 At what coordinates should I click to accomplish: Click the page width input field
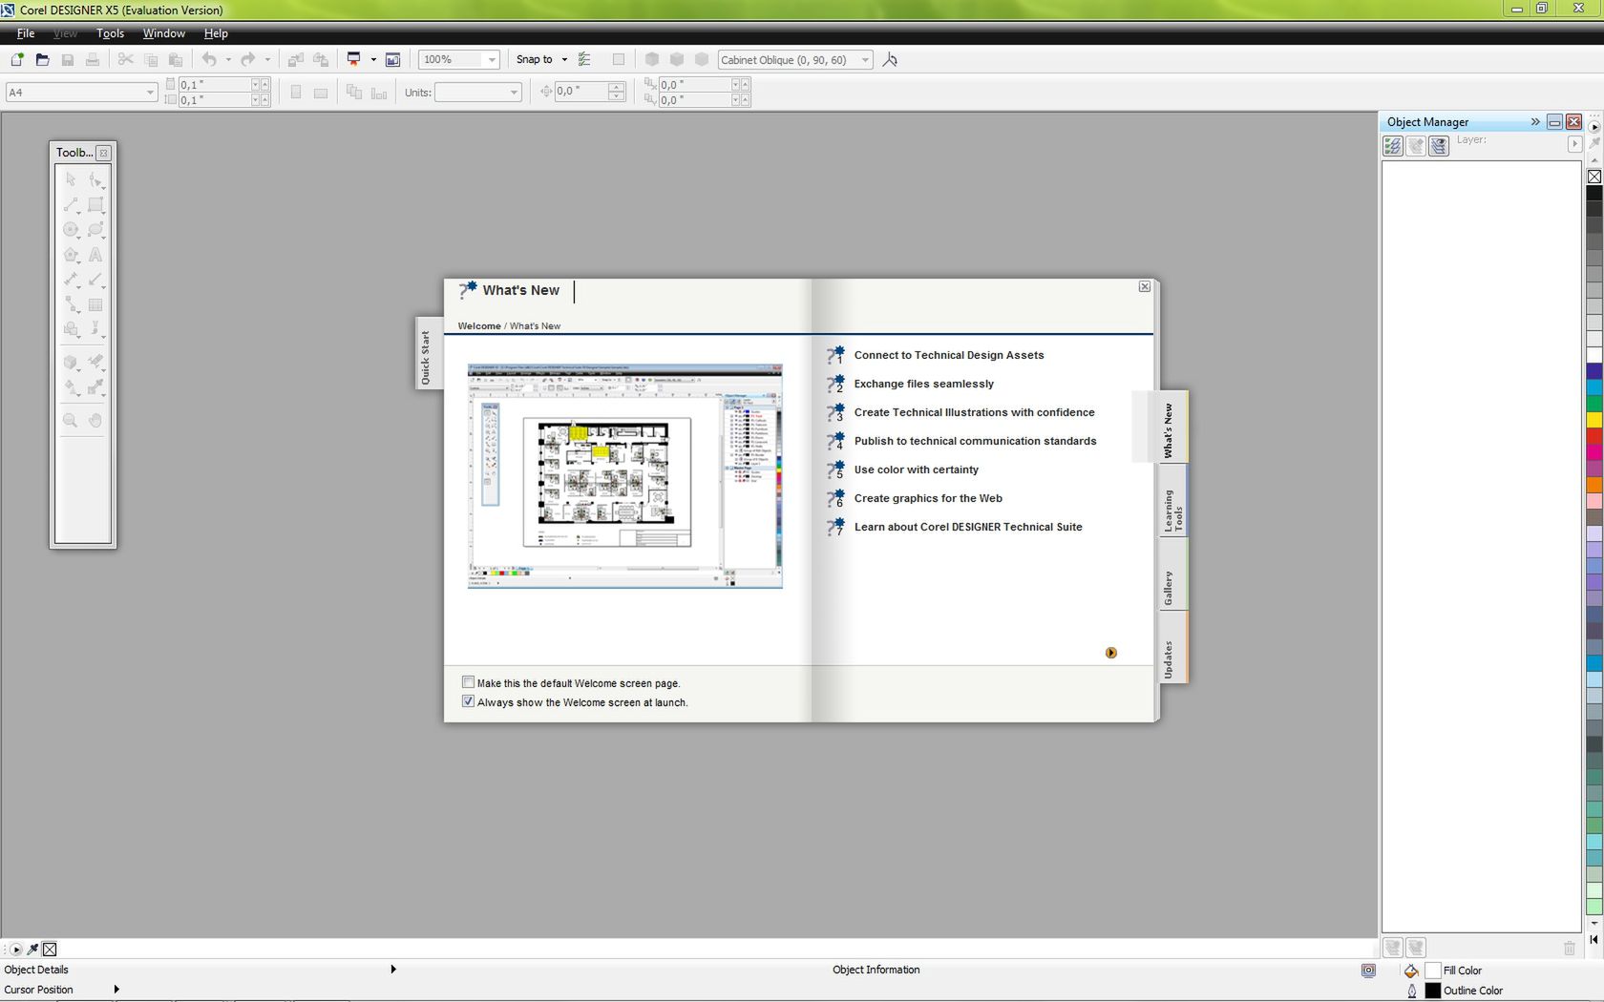tap(214, 85)
